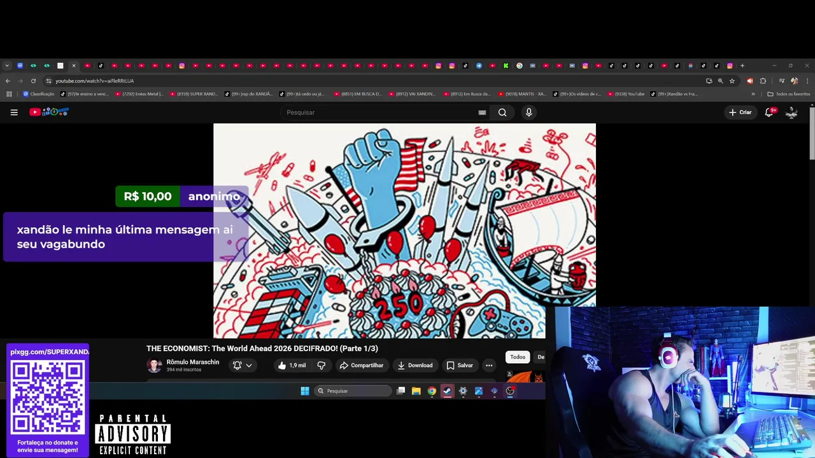Open the YouTube account avatar menu
The width and height of the screenshot is (815, 458).
click(x=791, y=112)
